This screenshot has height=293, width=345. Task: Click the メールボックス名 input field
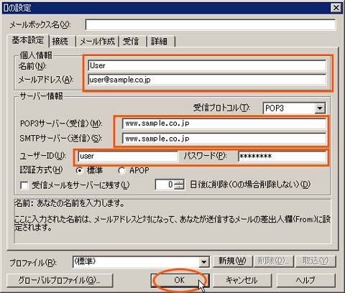point(211,25)
